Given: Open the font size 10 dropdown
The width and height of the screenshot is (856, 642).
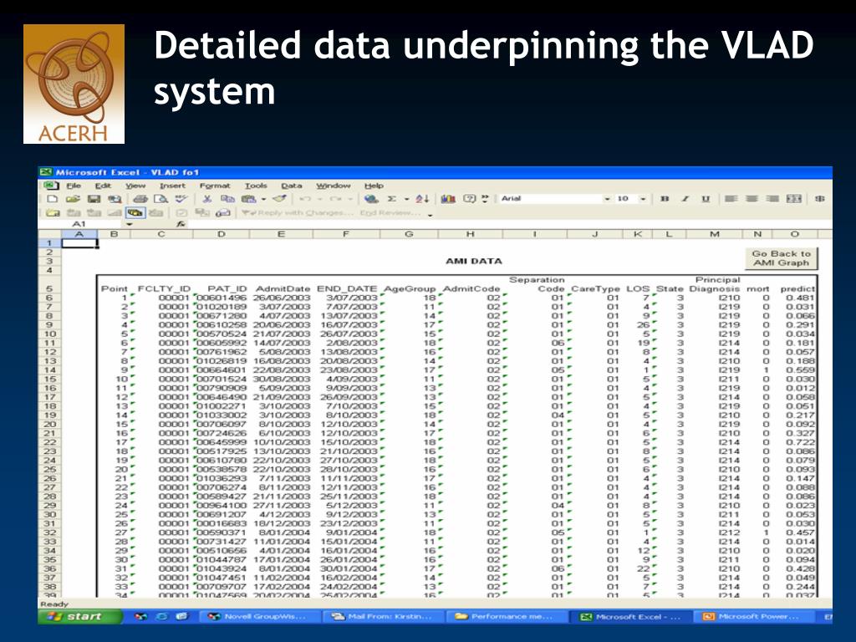Looking at the screenshot, I should 643,199.
